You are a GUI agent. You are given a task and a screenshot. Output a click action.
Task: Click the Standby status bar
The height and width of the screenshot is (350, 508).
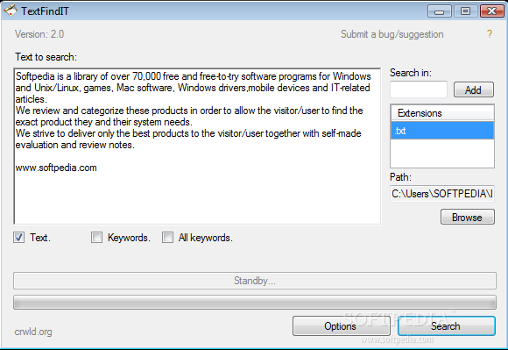point(255,281)
